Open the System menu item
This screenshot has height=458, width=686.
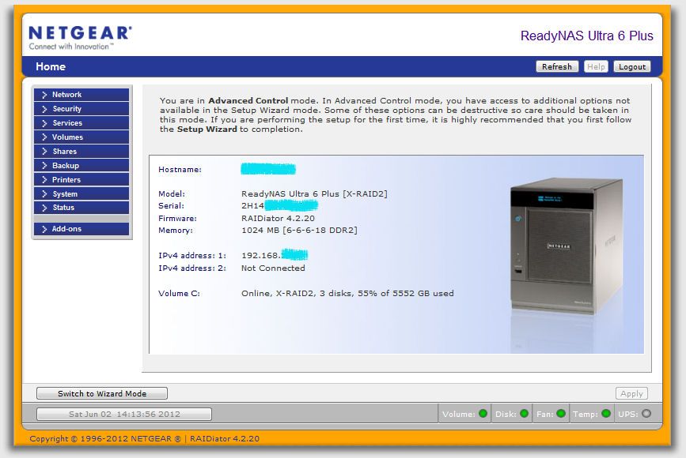pyautogui.click(x=81, y=194)
